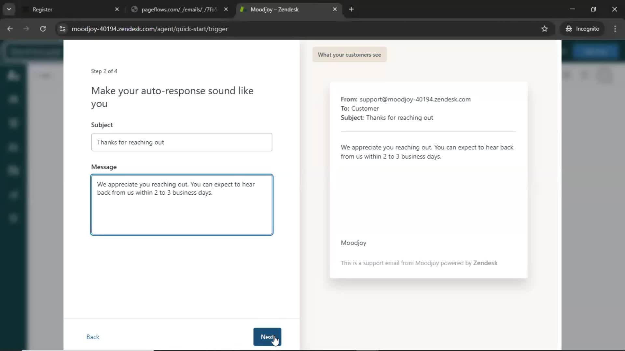Edit the Subject input field

182,142
